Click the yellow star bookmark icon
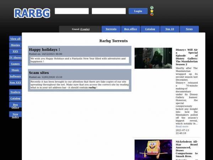Image resolution: width=213 pixels, height=160 pixels. (x=152, y=11)
